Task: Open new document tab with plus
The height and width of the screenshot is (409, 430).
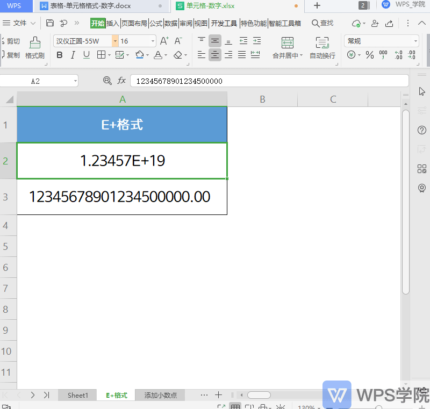Action: (317, 5)
